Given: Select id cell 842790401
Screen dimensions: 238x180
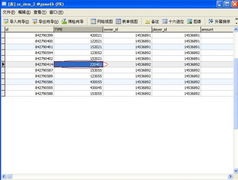Looking at the screenshot, I should (x=29, y=47).
